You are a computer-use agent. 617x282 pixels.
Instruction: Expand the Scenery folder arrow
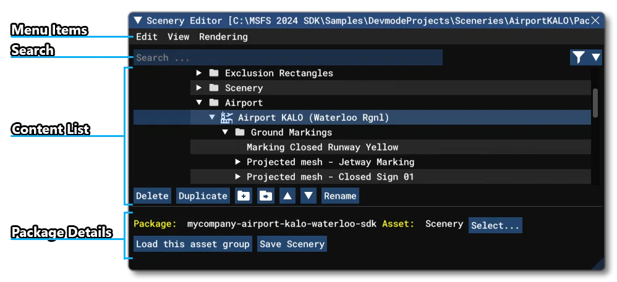click(199, 88)
